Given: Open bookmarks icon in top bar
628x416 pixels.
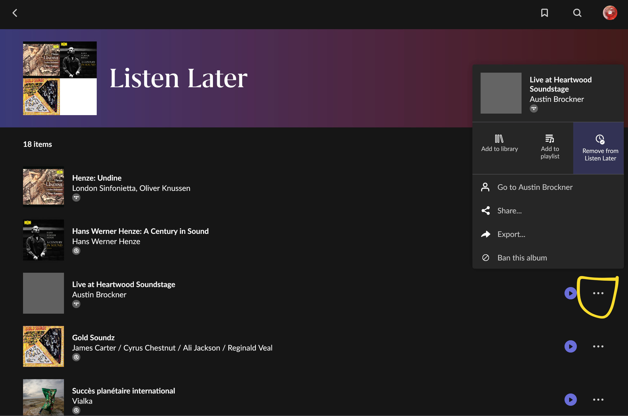Looking at the screenshot, I should 544,13.
